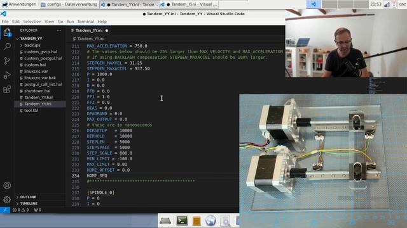Switch to the configs Dateiverwaltung taskbar window
407x228 pixels.
pos(69,4)
